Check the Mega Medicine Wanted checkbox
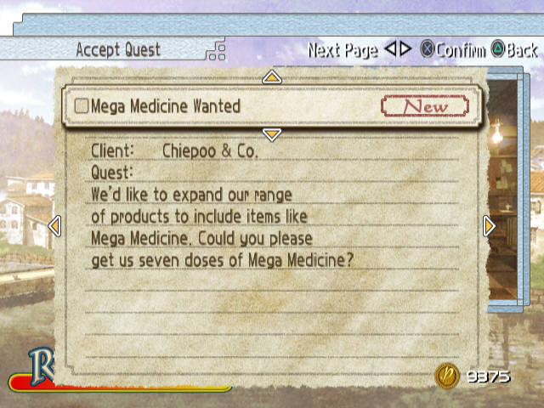544x408 pixels. 82,105
